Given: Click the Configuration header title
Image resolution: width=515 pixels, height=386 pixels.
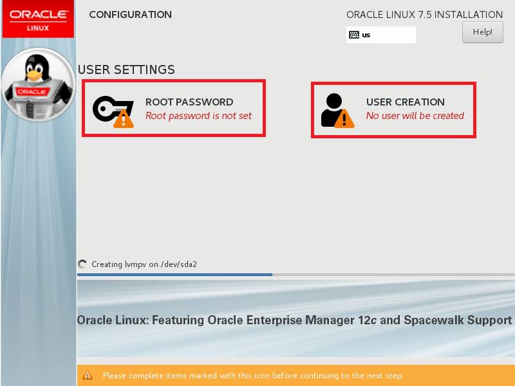Looking at the screenshot, I should point(130,14).
